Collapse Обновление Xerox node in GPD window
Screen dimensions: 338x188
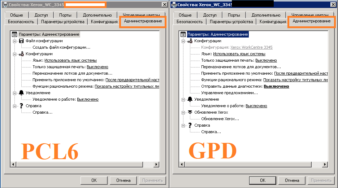coord(183,113)
